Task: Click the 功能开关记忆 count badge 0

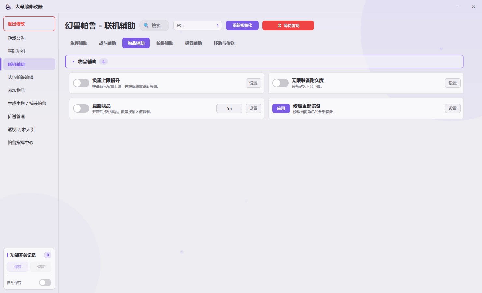Action: 48,255
